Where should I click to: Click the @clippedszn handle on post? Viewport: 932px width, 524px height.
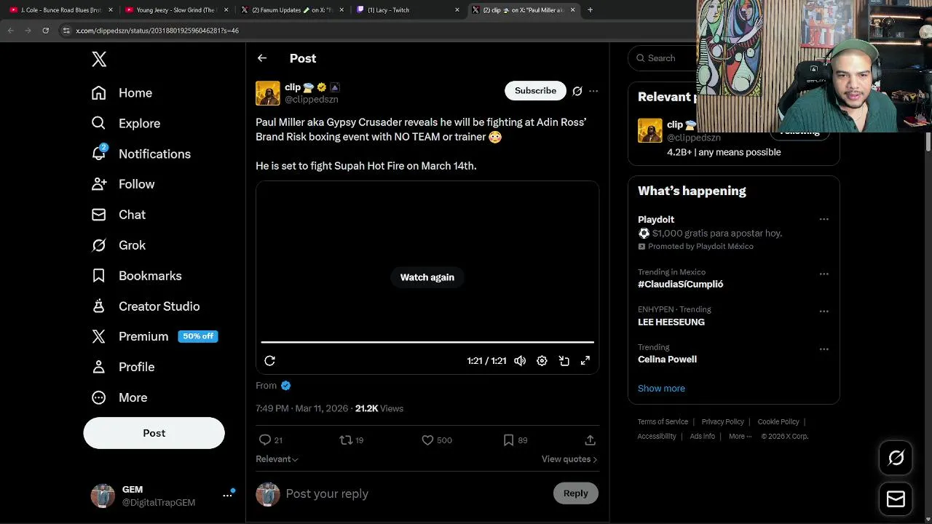(x=311, y=100)
